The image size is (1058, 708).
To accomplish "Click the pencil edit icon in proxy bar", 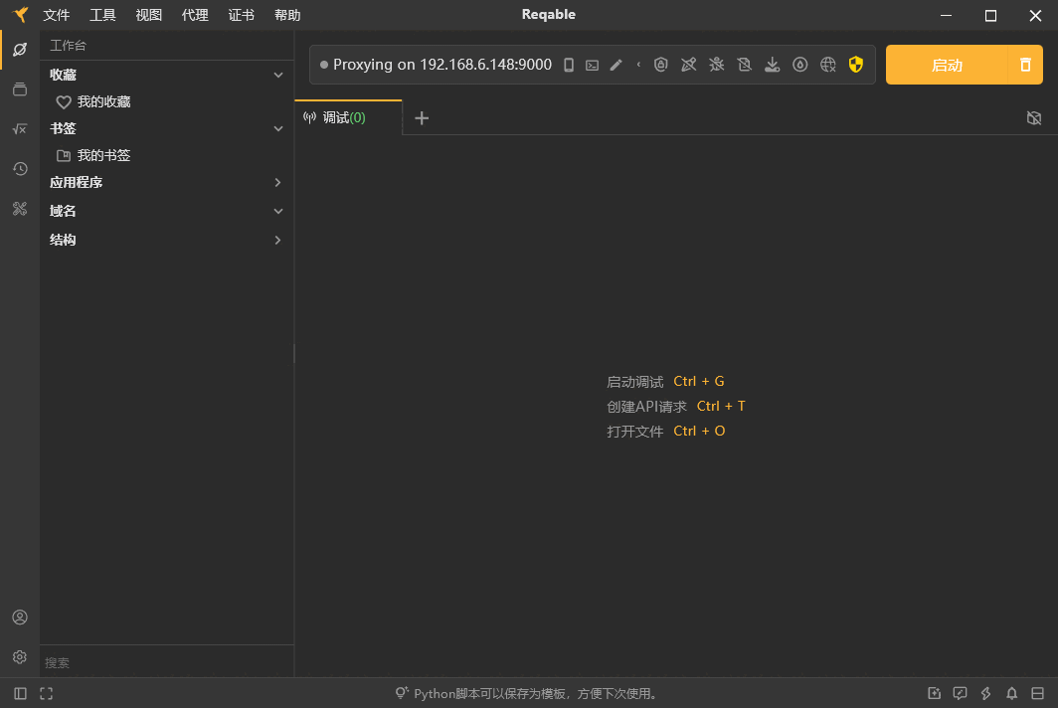I will (x=616, y=65).
